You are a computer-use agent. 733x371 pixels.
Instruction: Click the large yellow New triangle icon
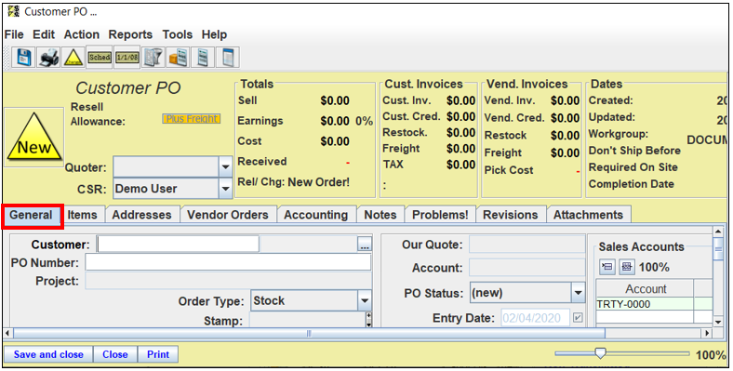click(34, 138)
